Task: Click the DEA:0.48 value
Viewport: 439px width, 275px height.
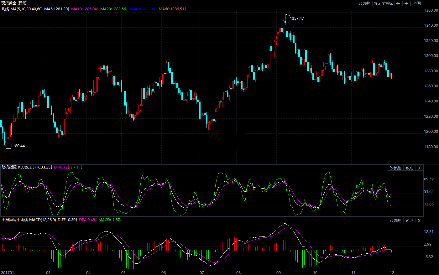Action: (88, 220)
